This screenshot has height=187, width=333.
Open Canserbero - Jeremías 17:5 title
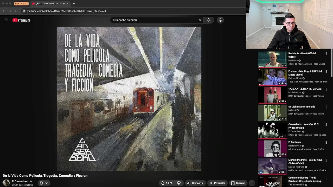point(303,126)
